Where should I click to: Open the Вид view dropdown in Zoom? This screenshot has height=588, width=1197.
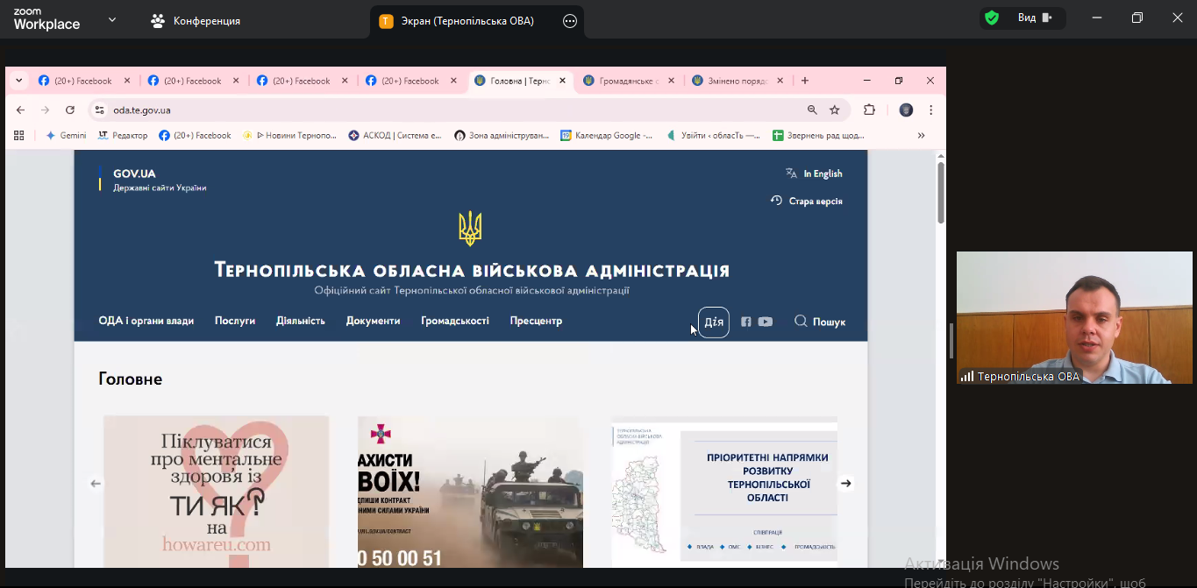click(1035, 18)
